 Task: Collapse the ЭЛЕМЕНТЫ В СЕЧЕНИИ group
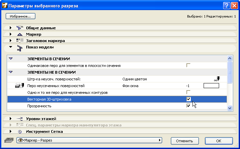10,59
